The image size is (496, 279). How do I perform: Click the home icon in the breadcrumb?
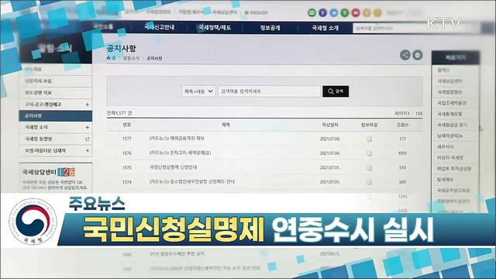click(x=108, y=58)
